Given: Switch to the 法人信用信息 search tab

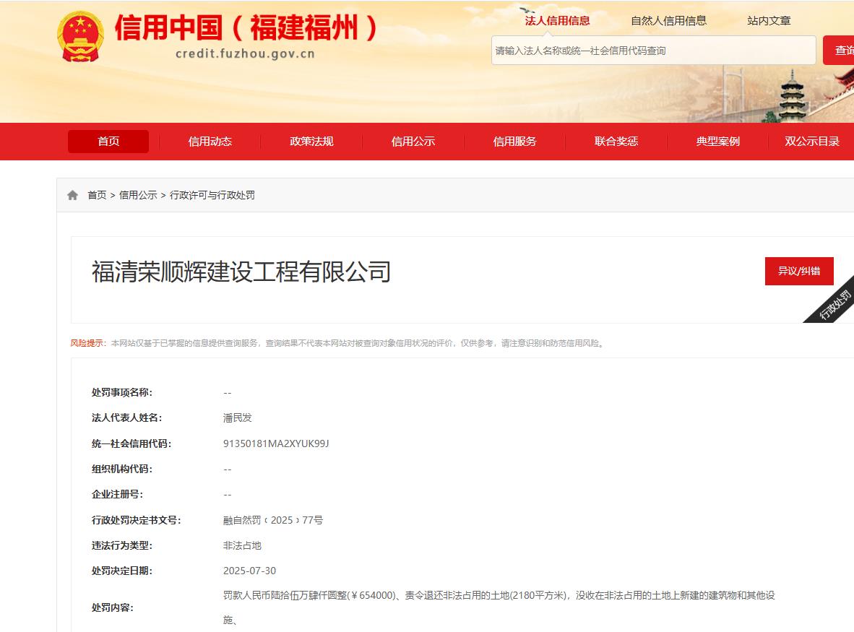Looking at the screenshot, I should (x=557, y=21).
